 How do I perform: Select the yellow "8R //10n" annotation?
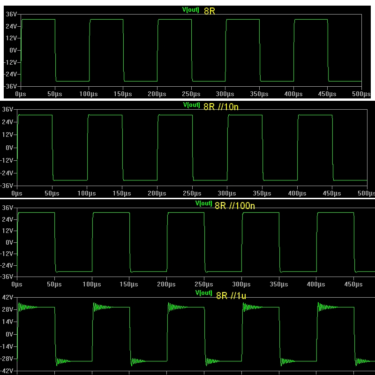pos(221,107)
